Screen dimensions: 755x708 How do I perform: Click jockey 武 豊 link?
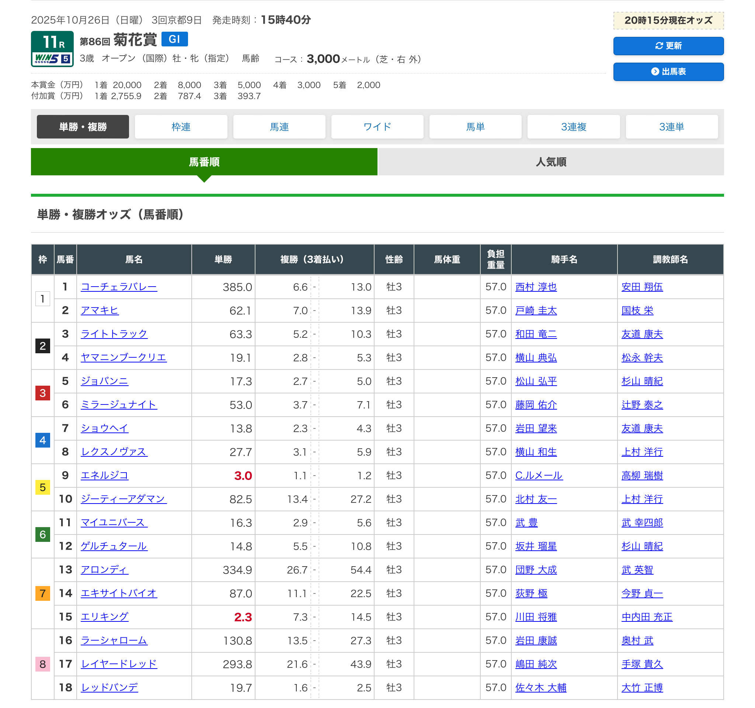click(526, 523)
